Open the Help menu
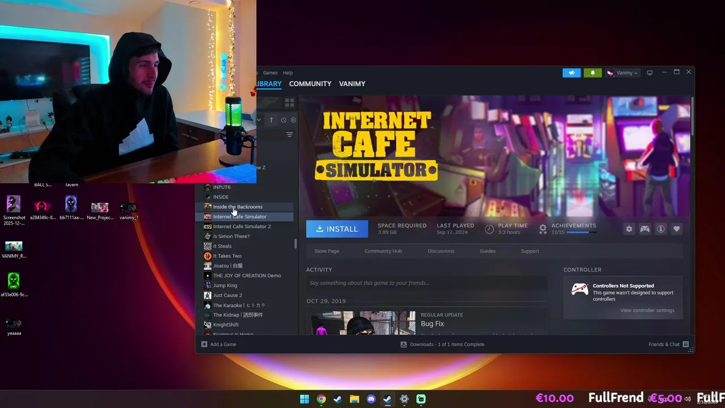Viewport: 725px width, 408px height. [288, 73]
